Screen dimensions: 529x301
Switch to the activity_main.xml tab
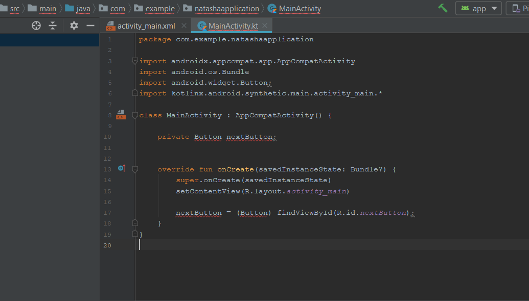[x=141, y=26]
